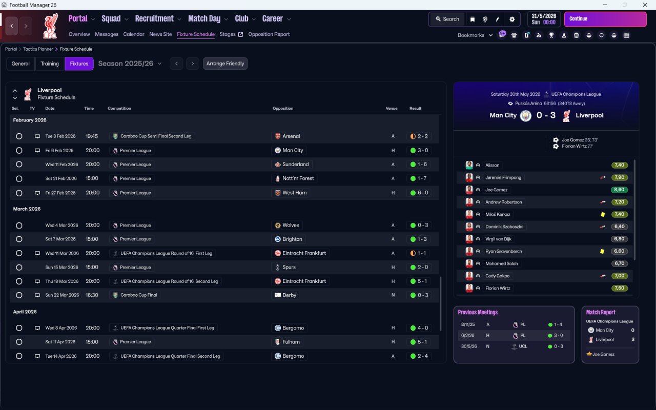This screenshot has height=410, width=656.
Task: Click the circular arrows bookmark icon
Action: [601, 35]
